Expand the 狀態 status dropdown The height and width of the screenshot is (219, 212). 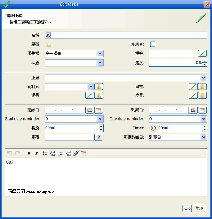point(100,63)
